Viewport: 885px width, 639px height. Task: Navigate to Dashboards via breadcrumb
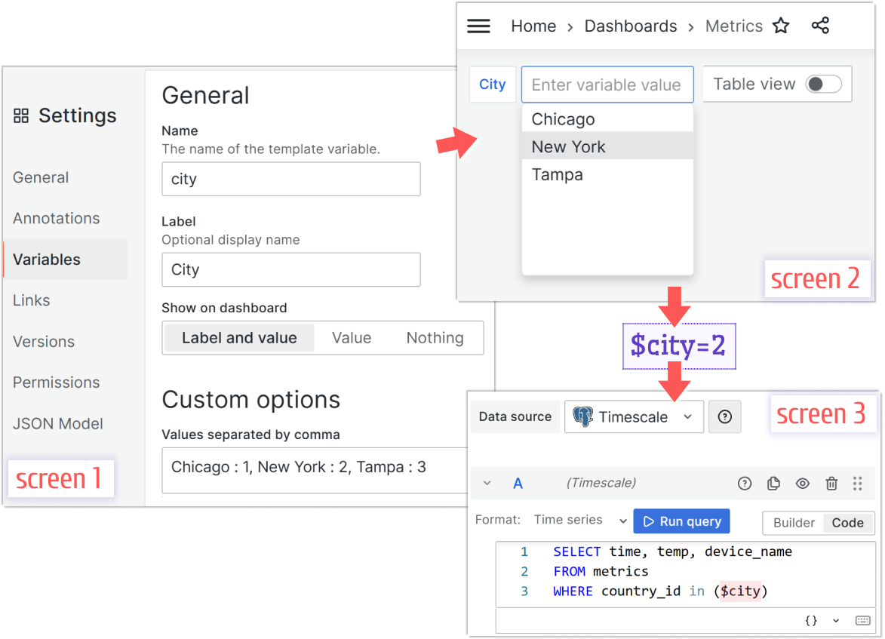[x=631, y=25]
